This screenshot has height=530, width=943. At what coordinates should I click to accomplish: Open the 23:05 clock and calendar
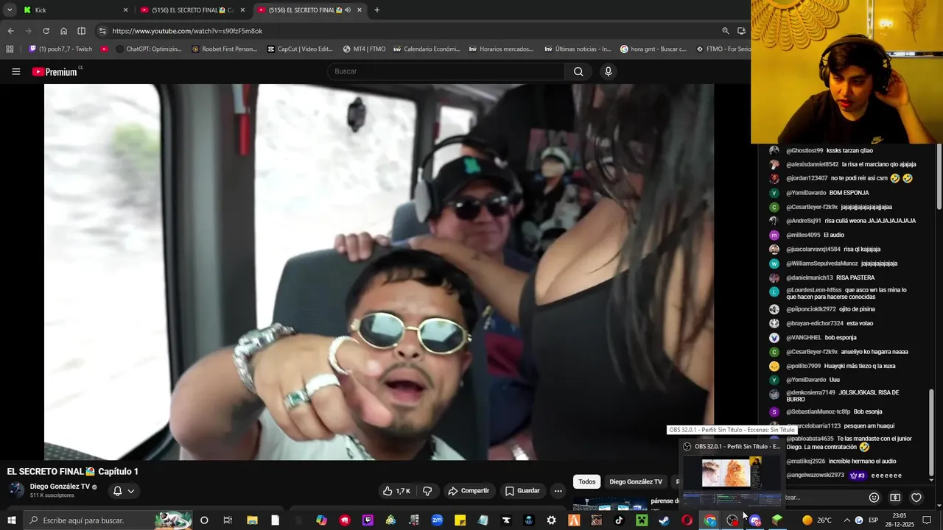[900, 520]
